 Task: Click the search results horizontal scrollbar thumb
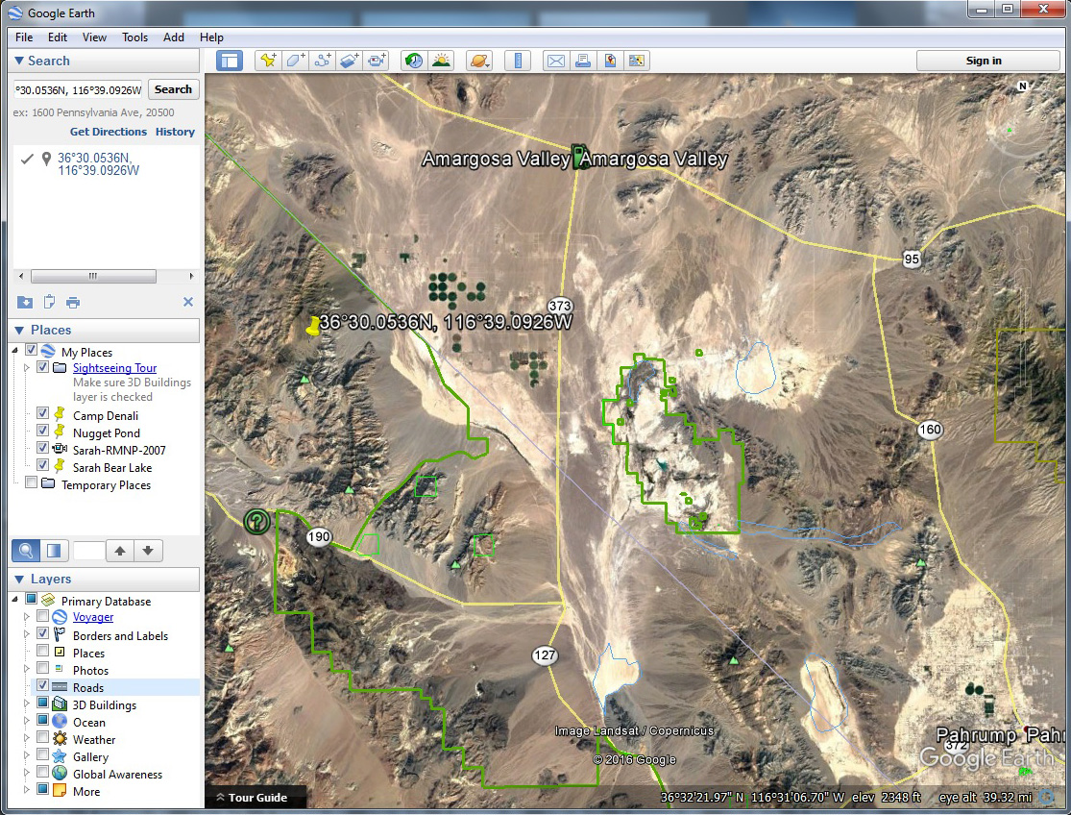(x=93, y=276)
